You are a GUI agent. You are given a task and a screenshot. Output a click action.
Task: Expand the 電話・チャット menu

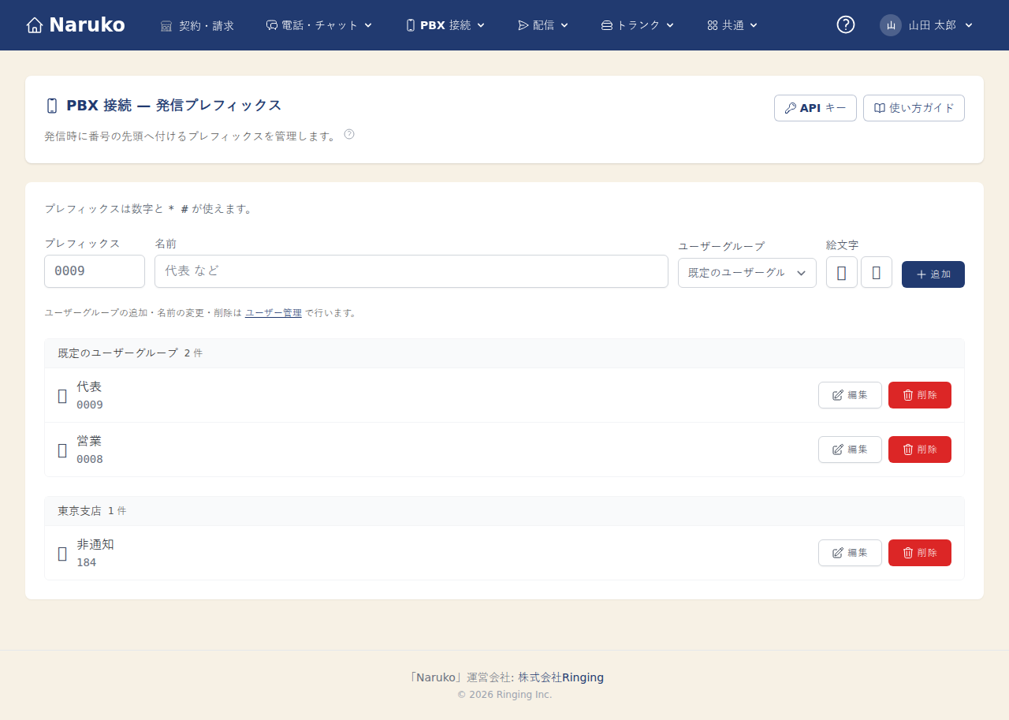(x=319, y=25)
